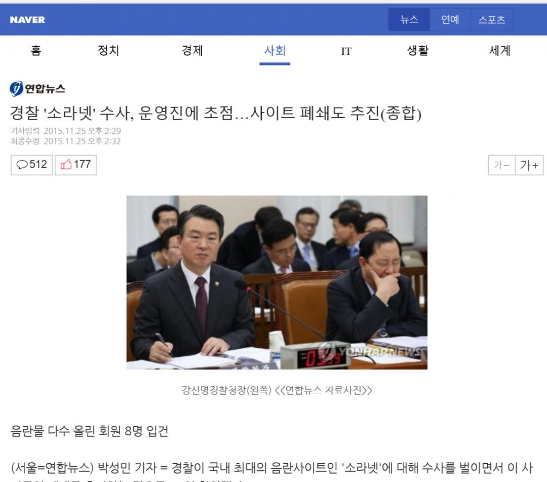Open the article photo of 강신명 경찰청장
547x482 pixels.
click(277, 282)
